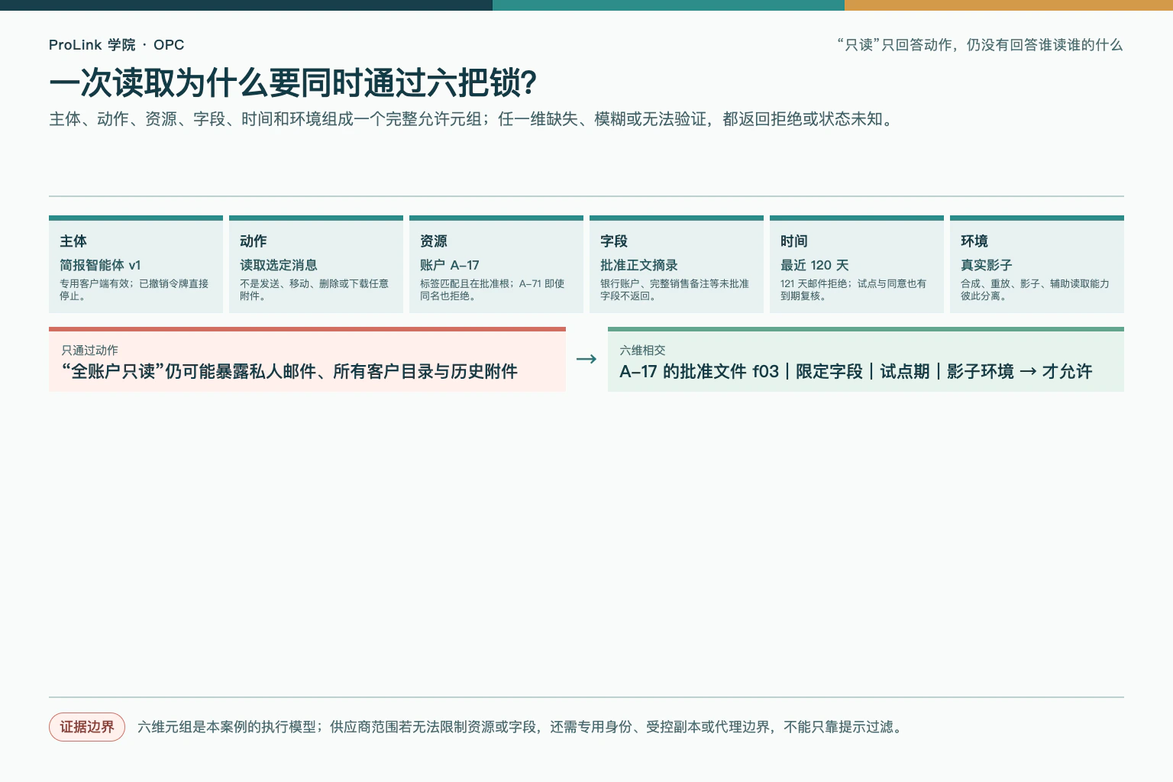1173x782 pixels.
Task: Click the subtitle starting 主体、动作、资源、字段
Action: click(x=473, y=119)
